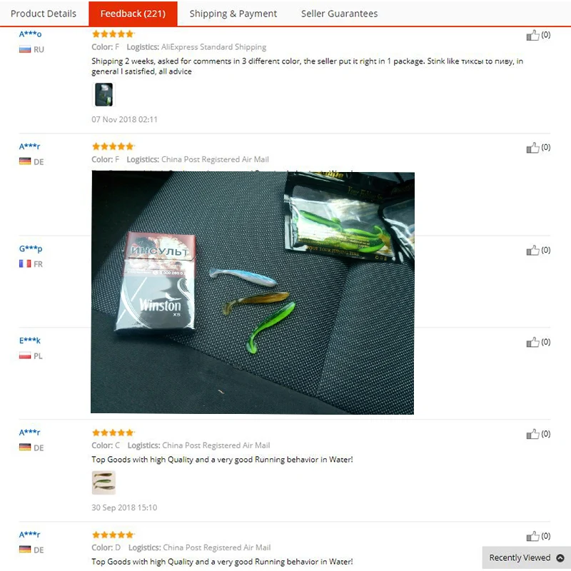The width and height of the screenshot is (571, 571).
Task: Click thumbs-up on first A***r DE review
Action: point(532,148)
